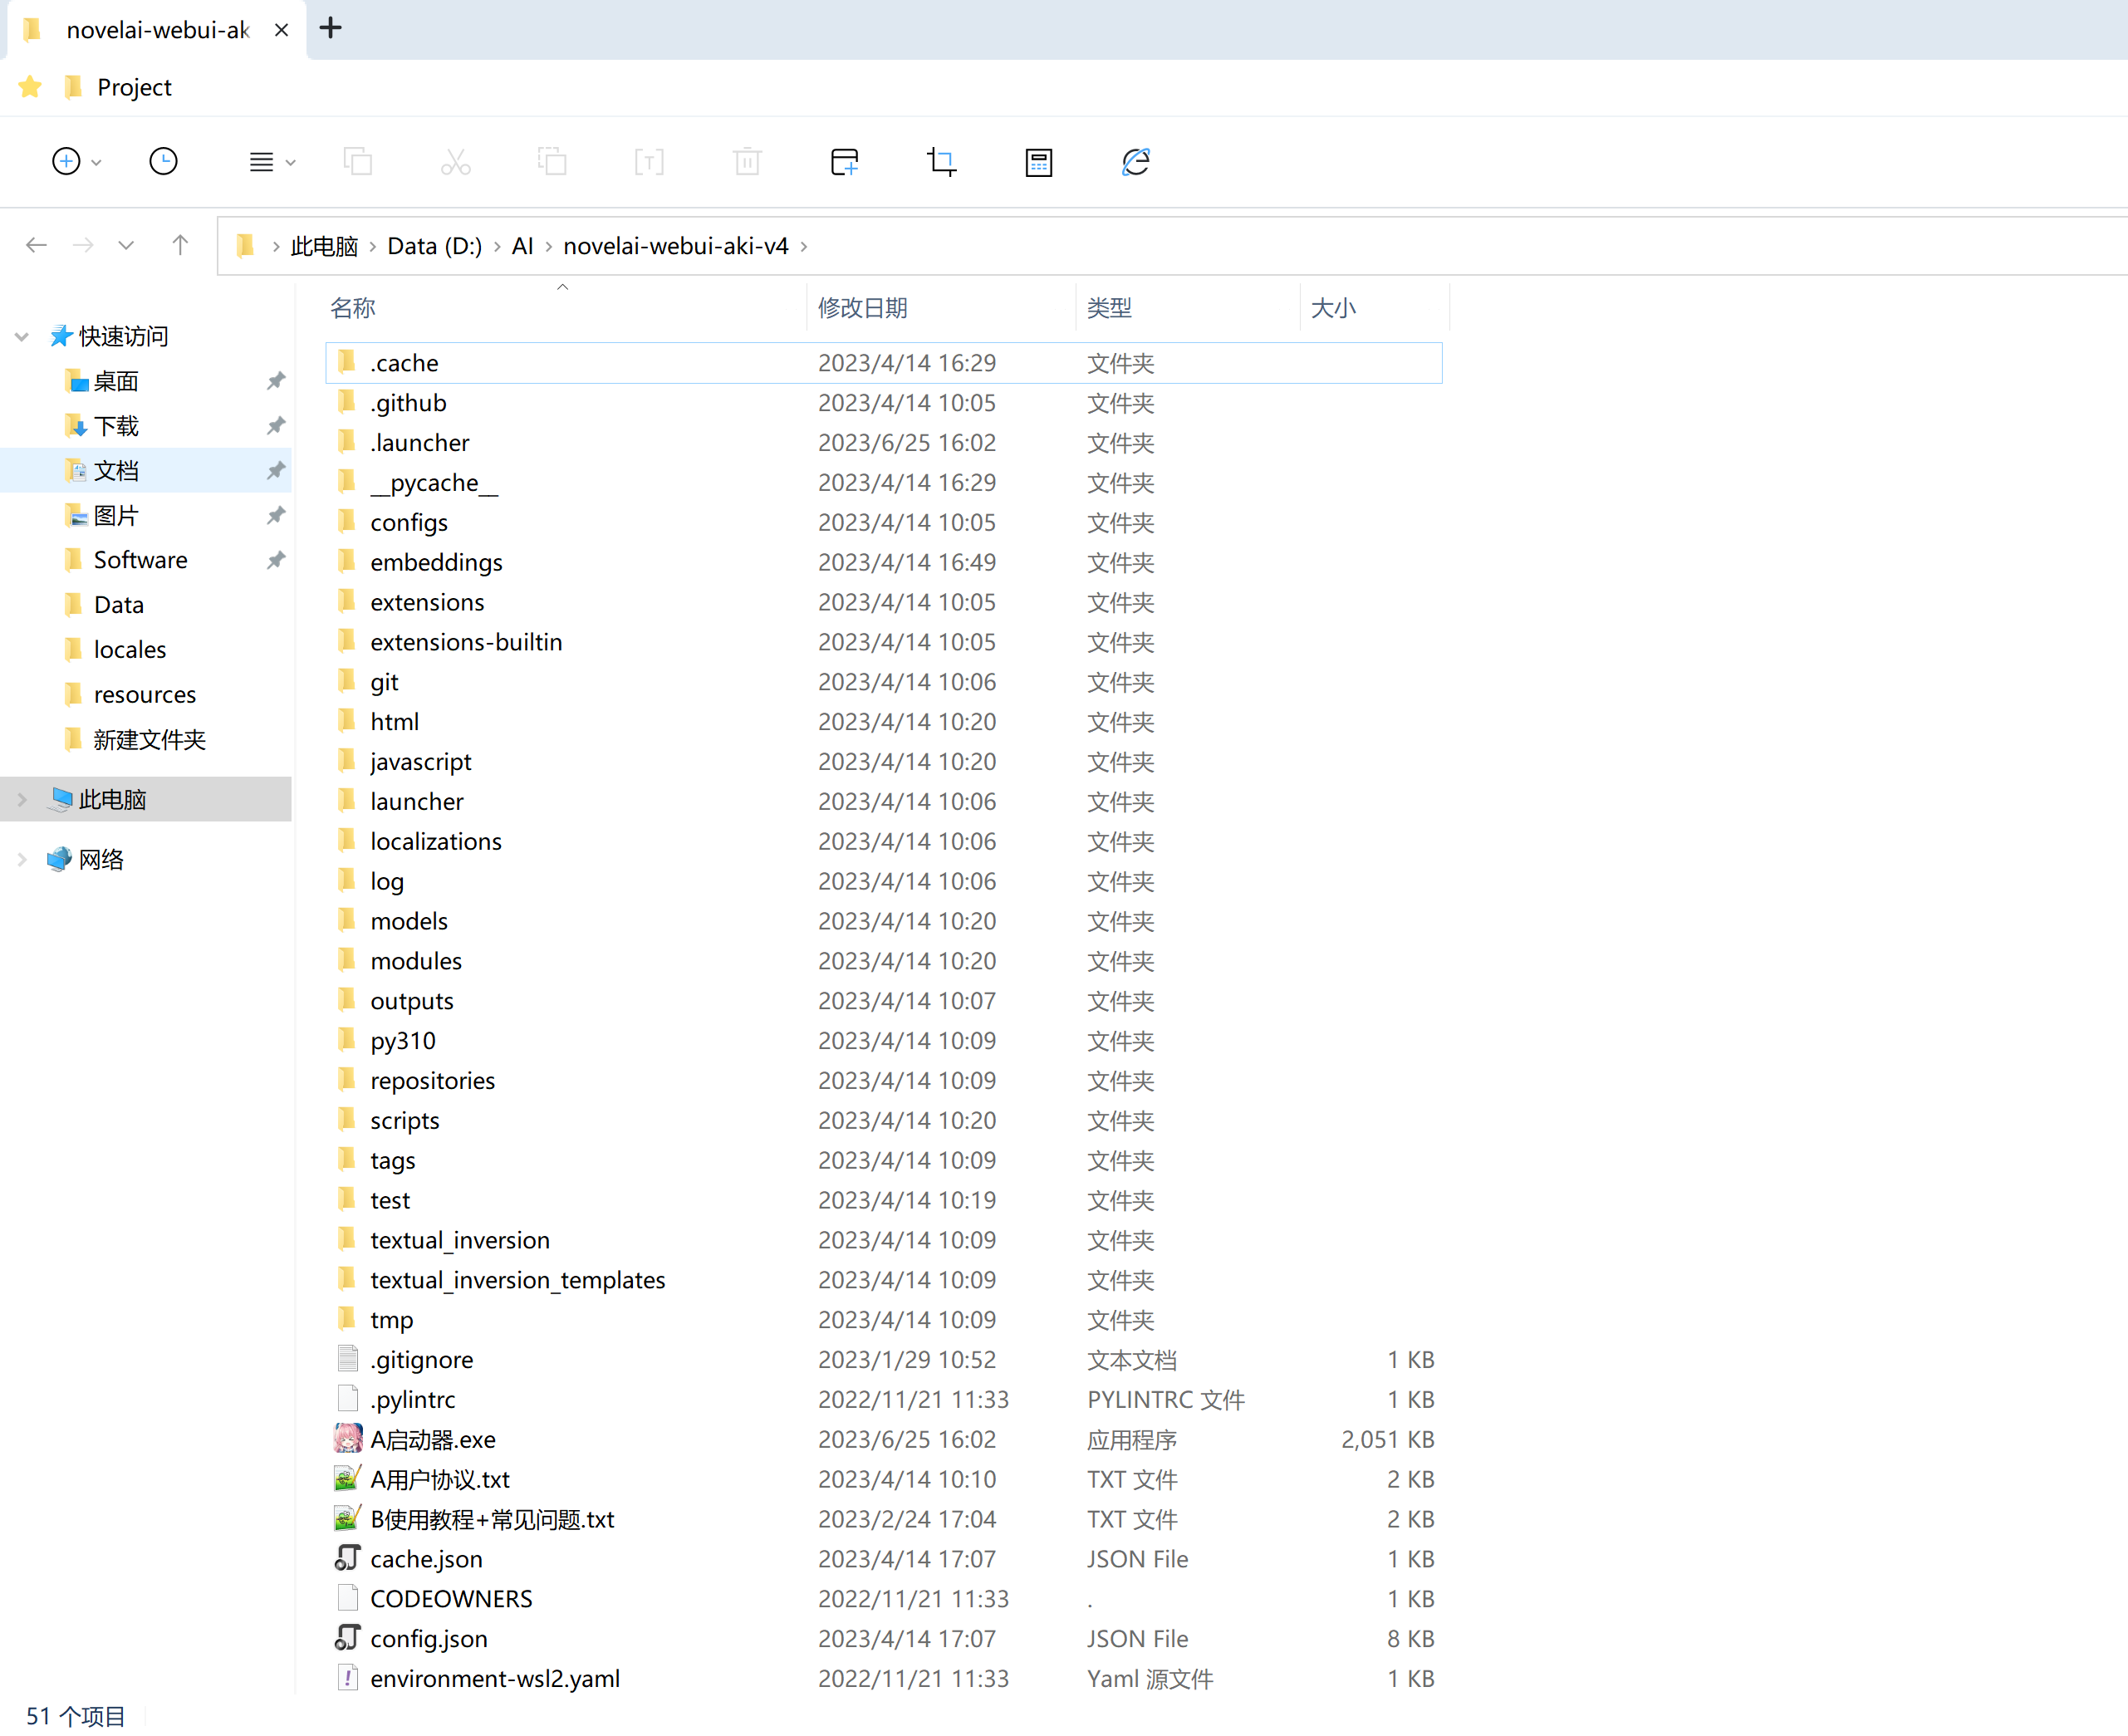Click the new item plus icon
The height and width of the screenshot is (1736, 2128).
click(x=66, y=161)
